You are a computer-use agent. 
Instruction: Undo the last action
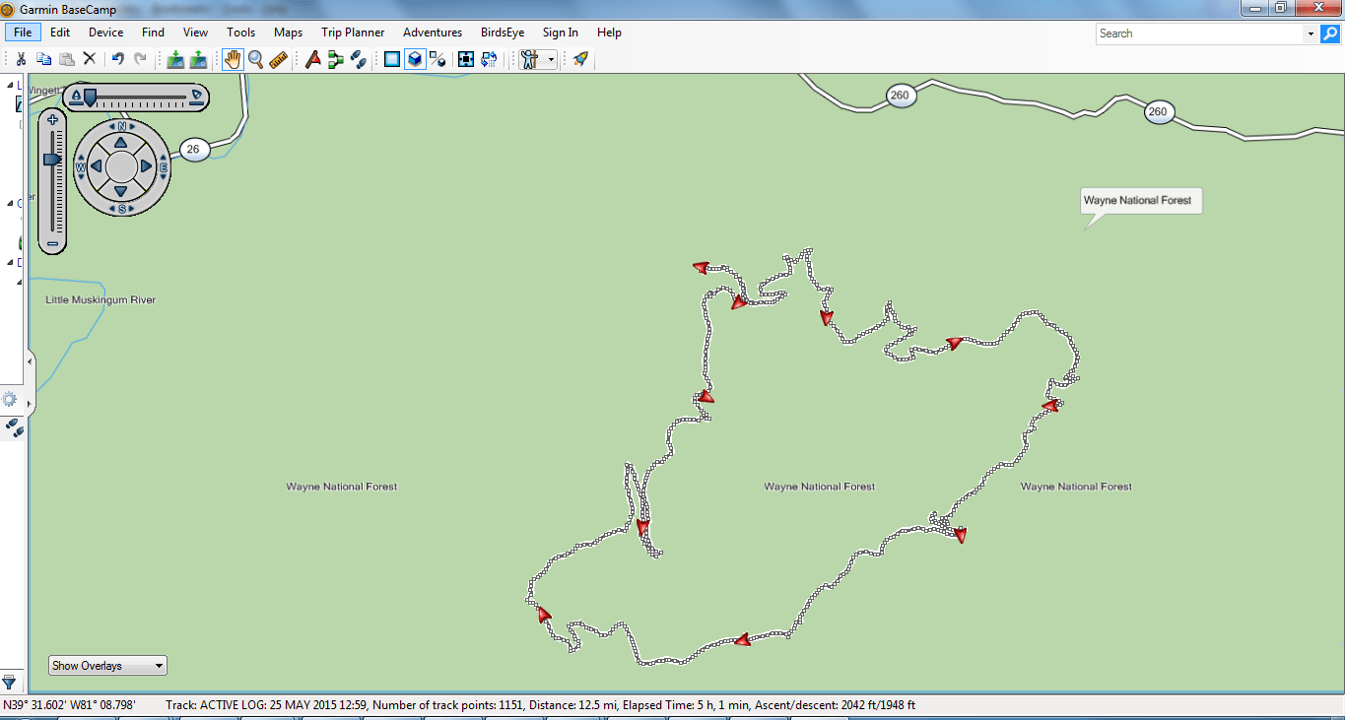click(117, 59)
